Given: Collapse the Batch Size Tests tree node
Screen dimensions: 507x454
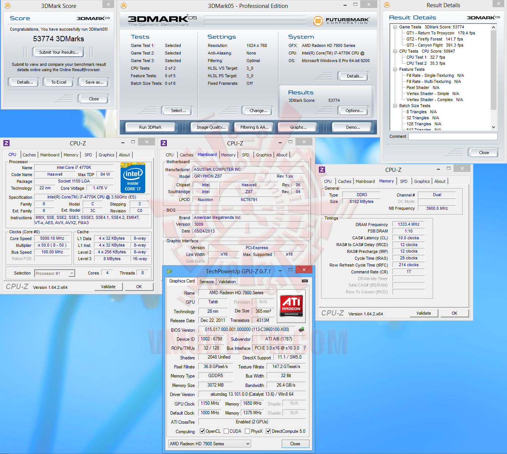Looking at the screenshot, I should [395, 106].
